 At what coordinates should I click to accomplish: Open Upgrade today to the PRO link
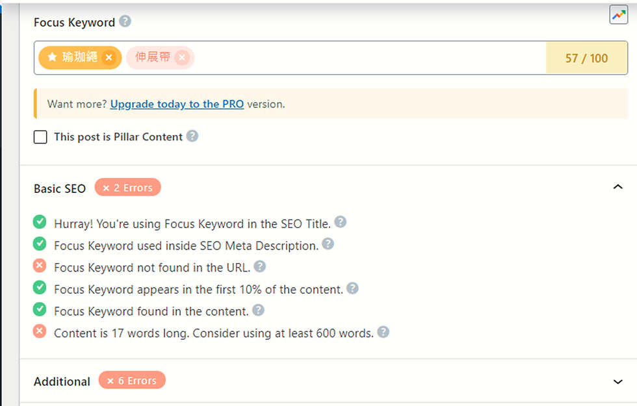click(x=177, y=105)
